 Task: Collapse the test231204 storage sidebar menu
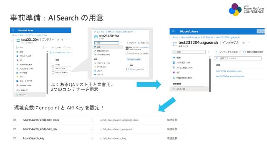pos(46,47)
